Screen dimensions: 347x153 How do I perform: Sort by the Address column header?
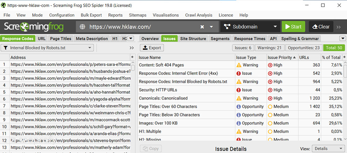(x=70, y=57)
